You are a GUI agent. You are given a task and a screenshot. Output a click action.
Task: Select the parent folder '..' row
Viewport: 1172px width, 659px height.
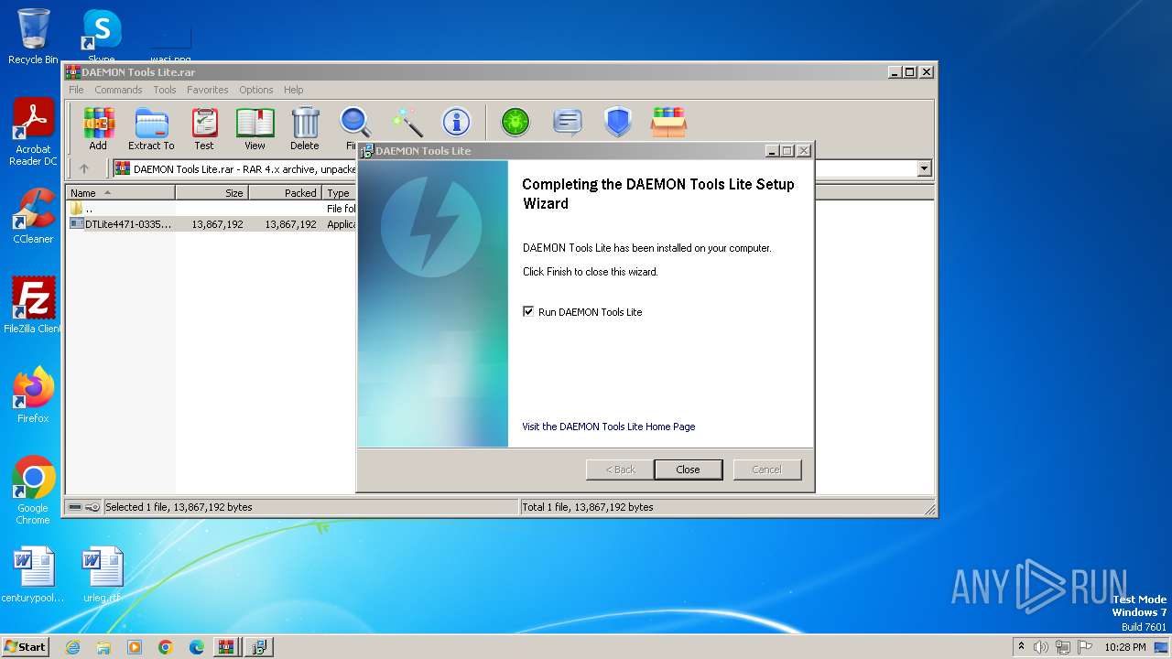[212, 209]
